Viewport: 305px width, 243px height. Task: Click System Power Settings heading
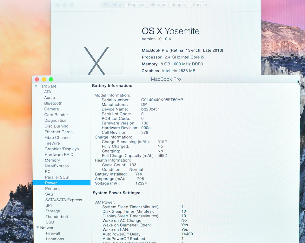(116, 193)
